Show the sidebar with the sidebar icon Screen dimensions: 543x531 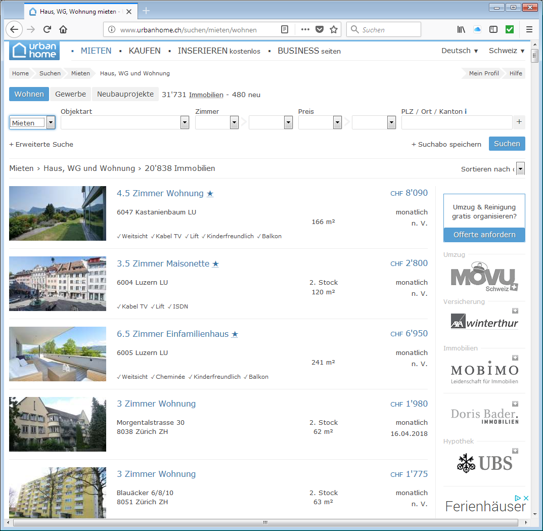point(493,30)
